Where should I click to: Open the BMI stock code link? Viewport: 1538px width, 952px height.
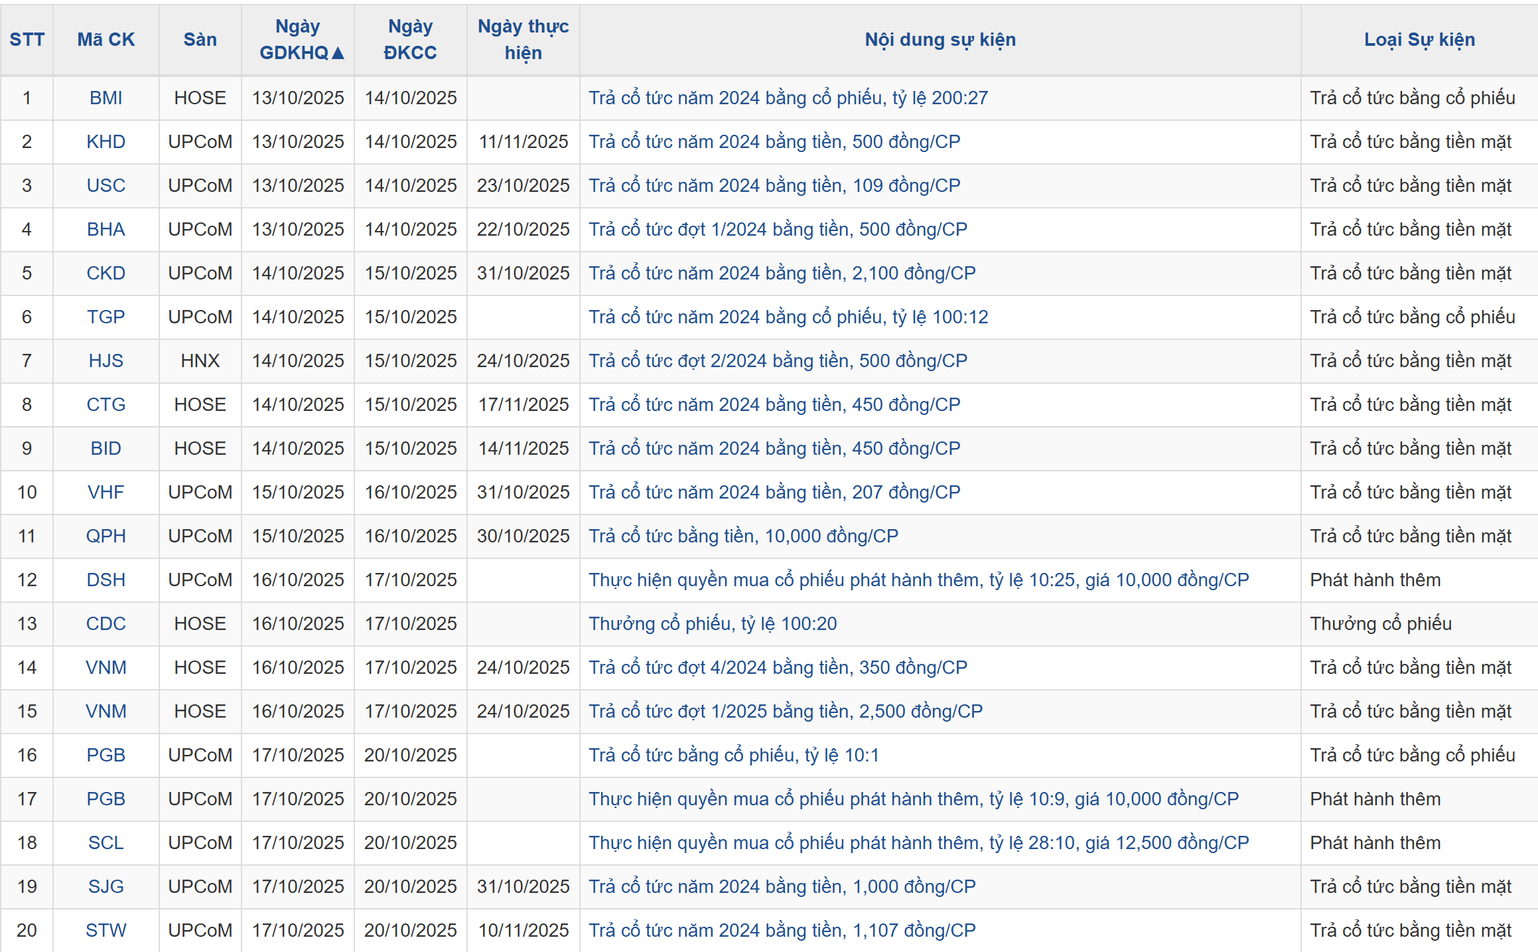tap(105, 98)
